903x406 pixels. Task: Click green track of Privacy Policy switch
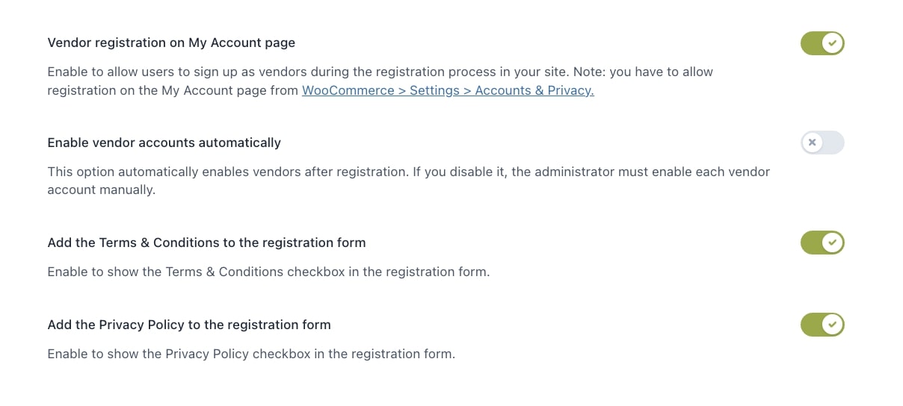pos(811,325)
